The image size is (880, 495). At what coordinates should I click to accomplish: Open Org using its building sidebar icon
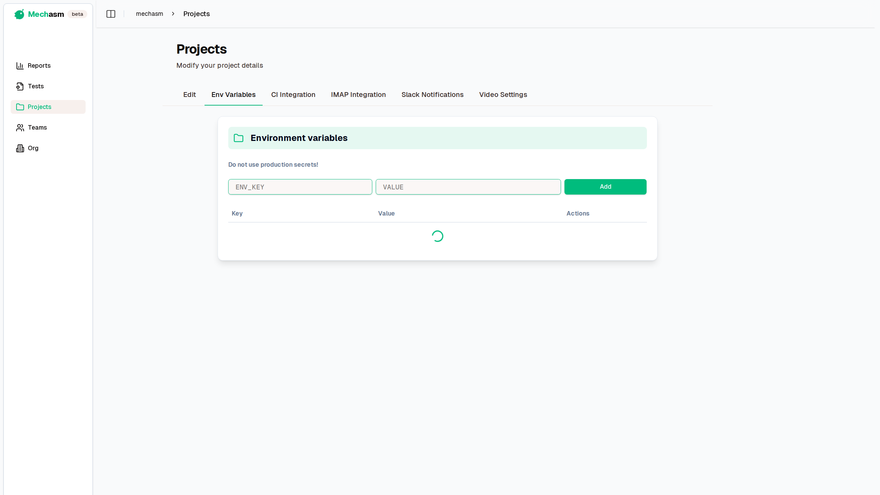coord(20,148)
